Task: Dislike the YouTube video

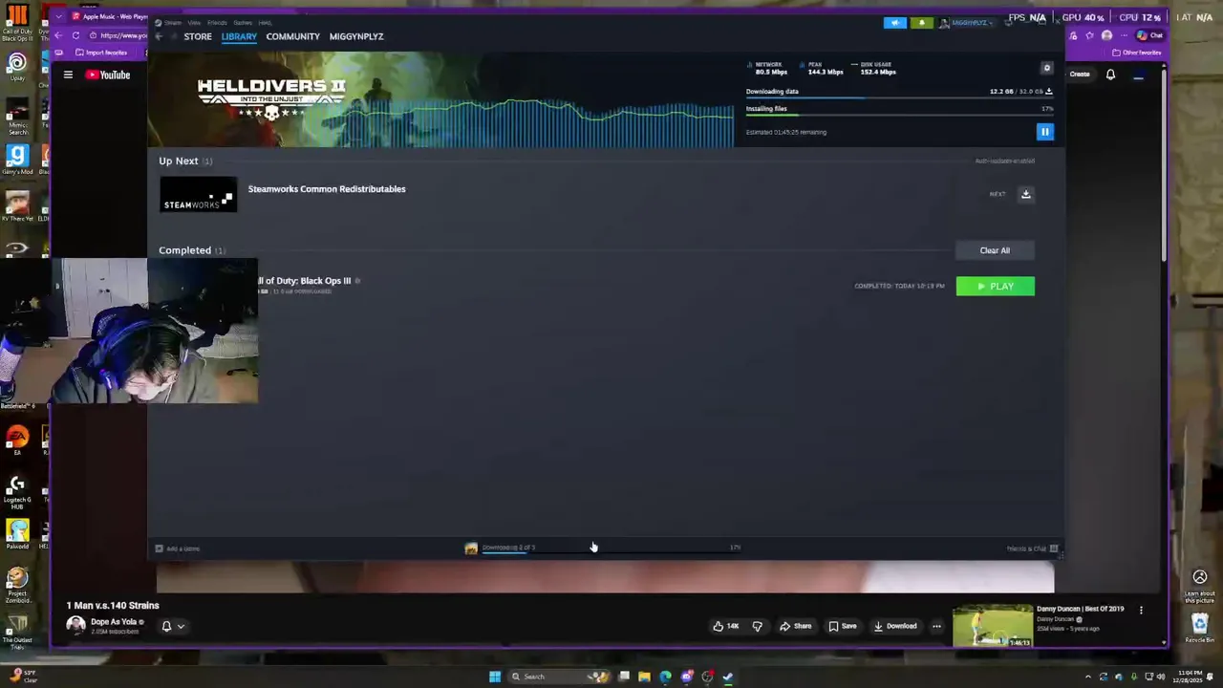Action: tap(757, 626)
